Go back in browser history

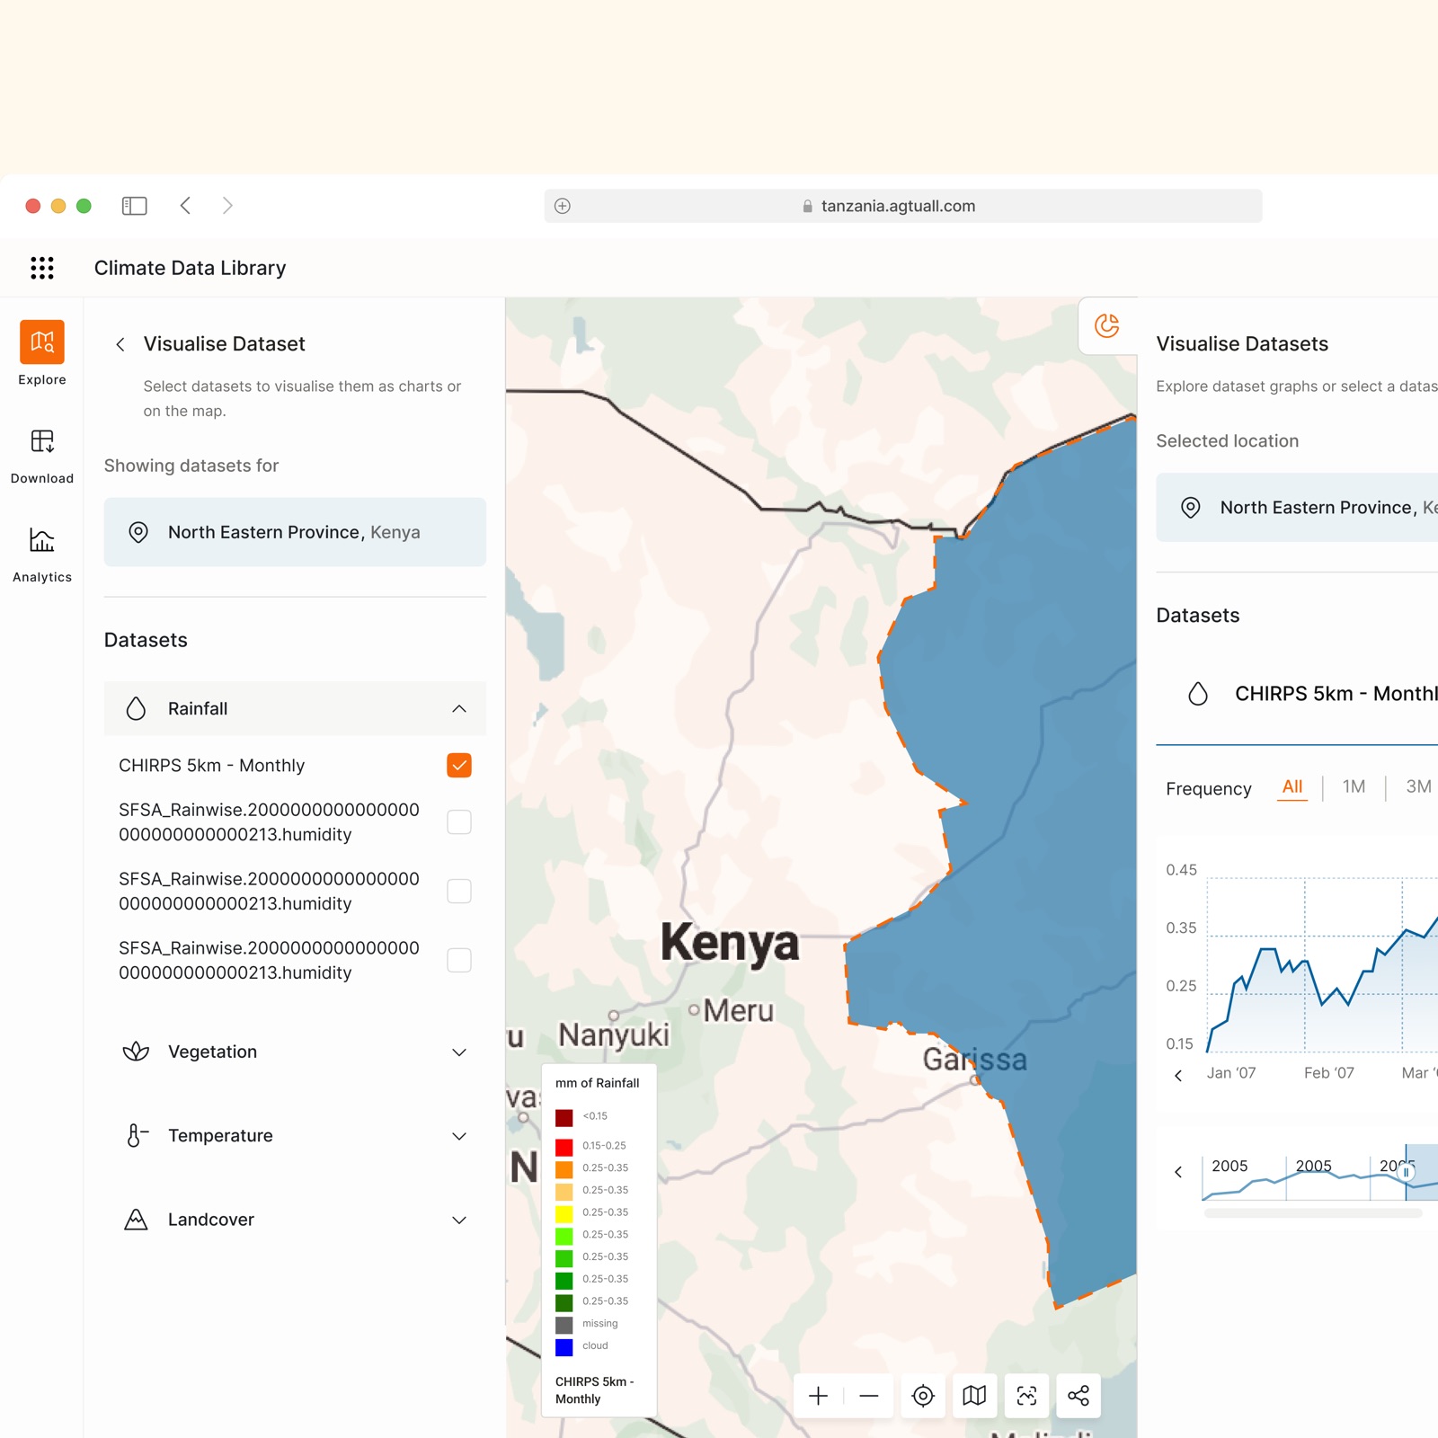(185, 206)
